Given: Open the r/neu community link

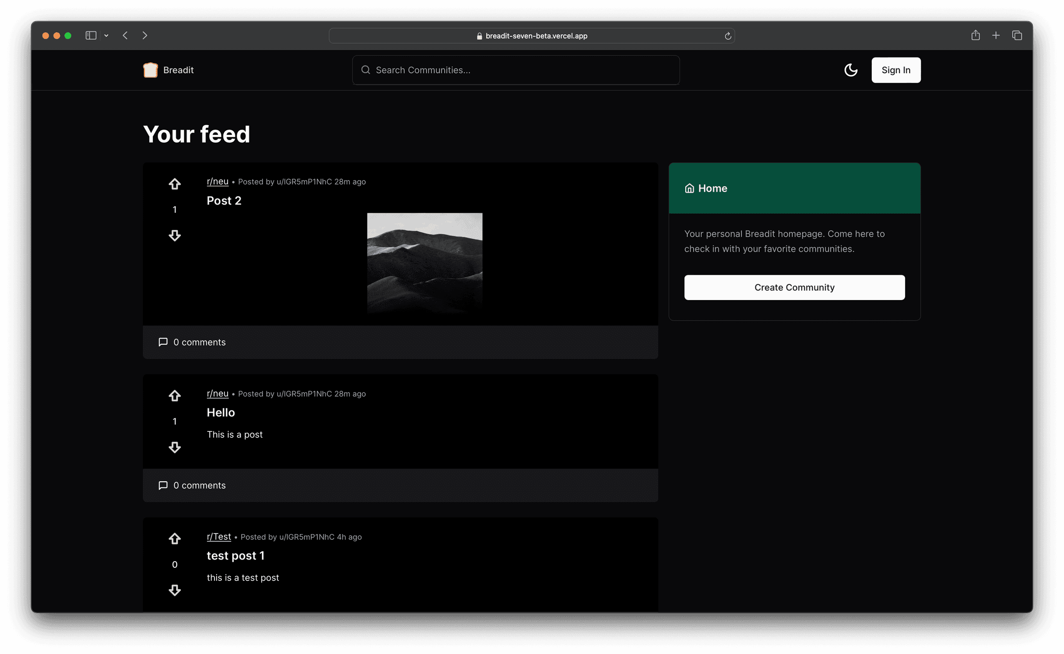Looking at the screenshot, I should (217, 181).
